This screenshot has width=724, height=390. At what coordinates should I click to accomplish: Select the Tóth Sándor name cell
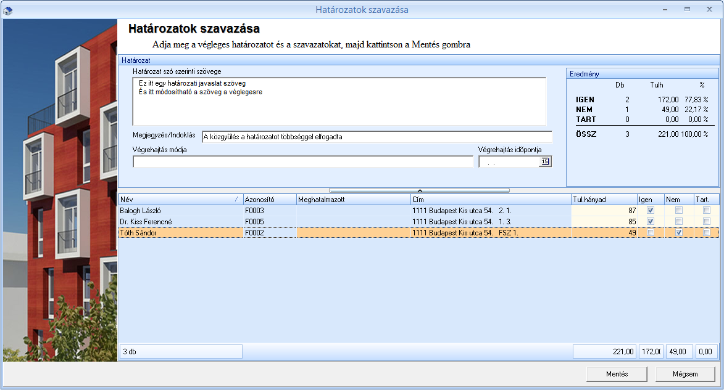pyautogui.click(x=181, y=233)
